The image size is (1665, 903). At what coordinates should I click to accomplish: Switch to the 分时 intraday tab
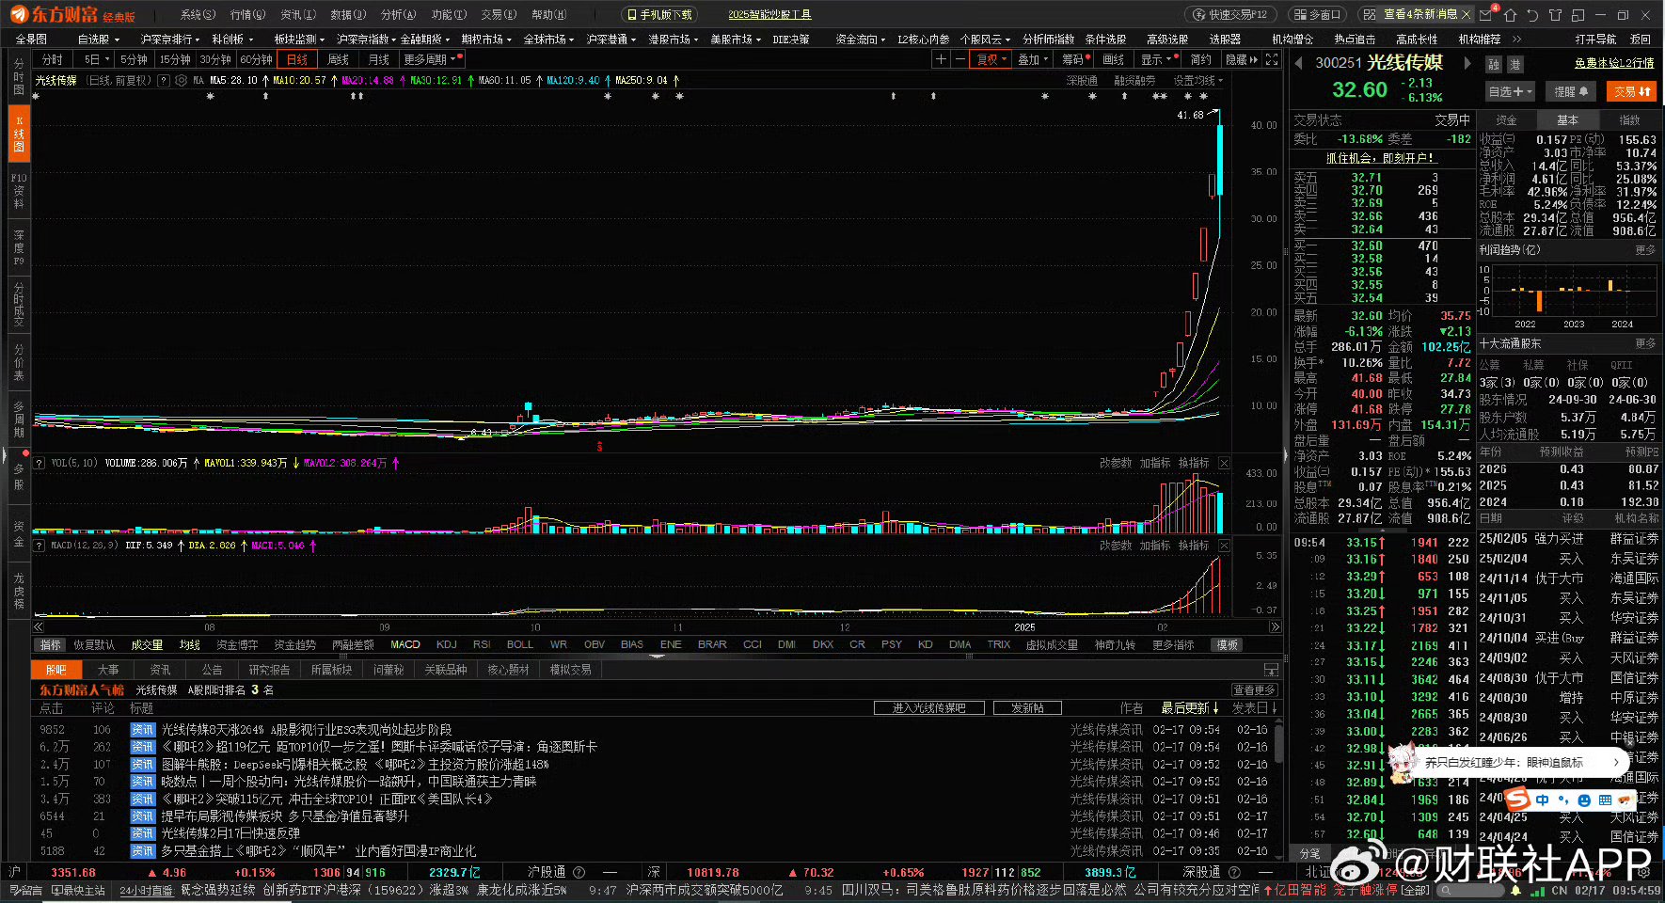pyautogui.click(x=52, y=59)
